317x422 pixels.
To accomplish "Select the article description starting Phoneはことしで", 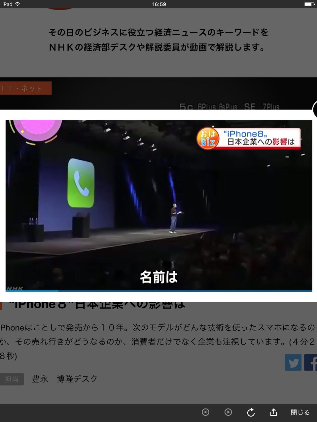I will pos(158,342).
